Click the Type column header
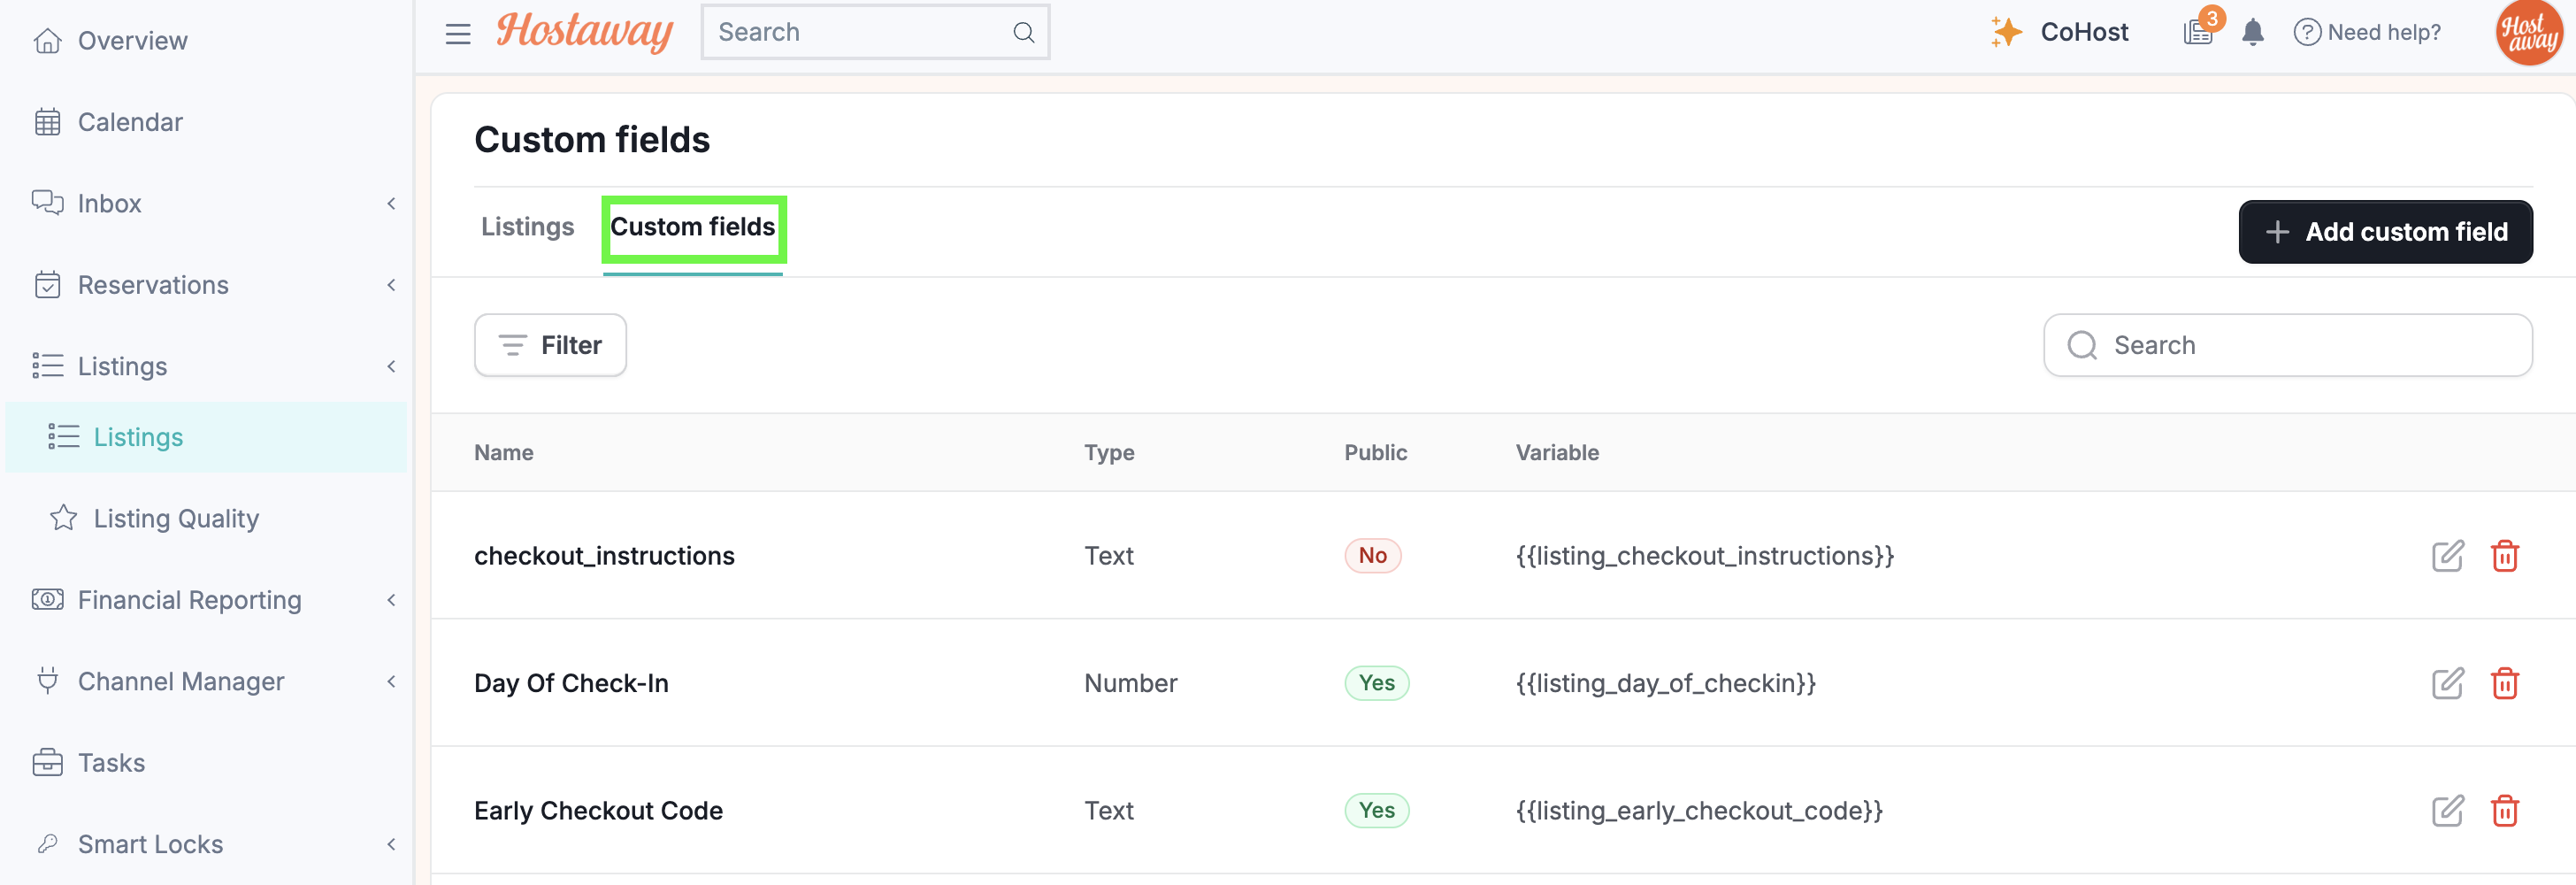 tap(1109, 453)
